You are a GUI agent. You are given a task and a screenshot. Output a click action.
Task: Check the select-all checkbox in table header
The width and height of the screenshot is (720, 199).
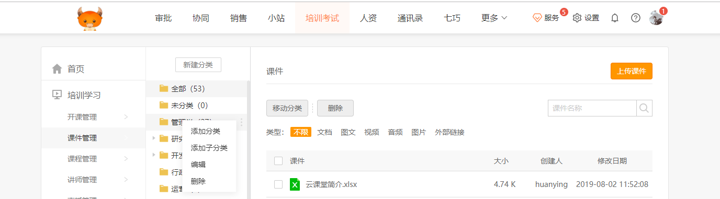click(x=278, y=161)
